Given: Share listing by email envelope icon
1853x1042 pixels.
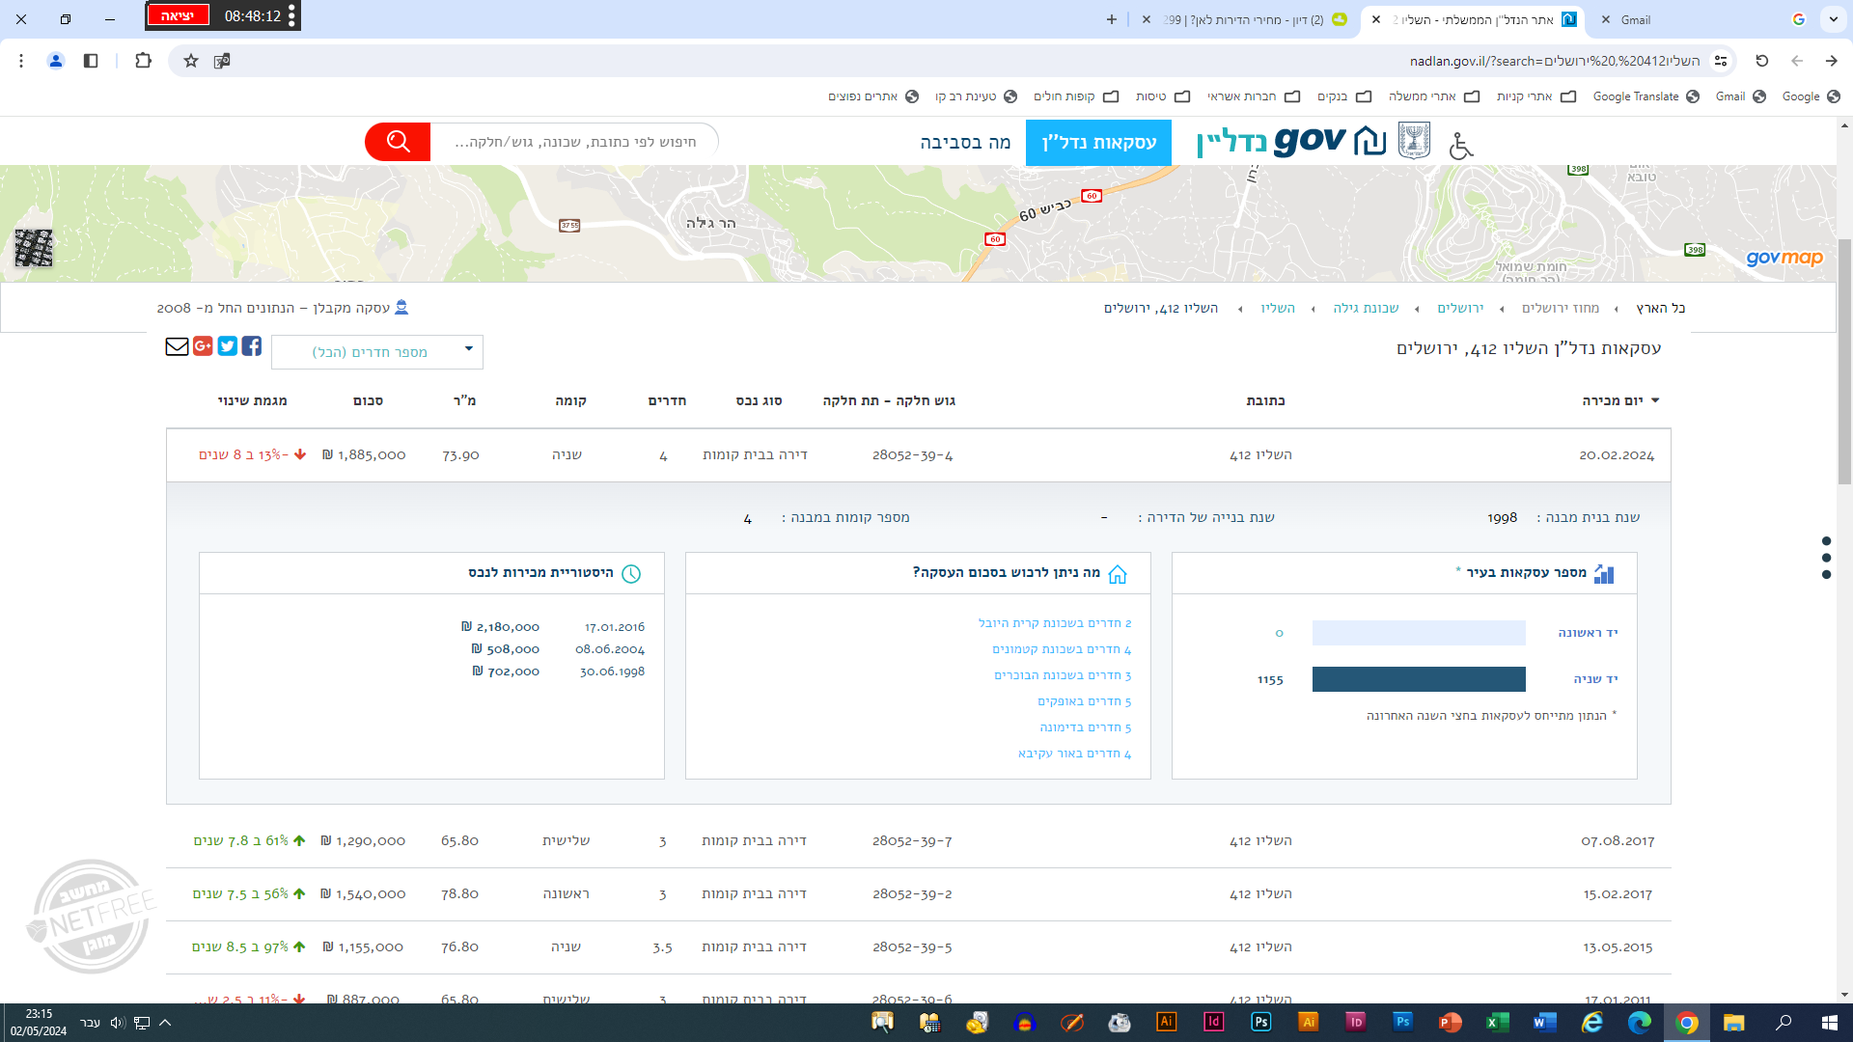Looking at the screenshot, I should [x=177, y=346].
